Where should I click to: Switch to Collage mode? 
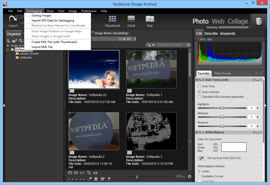[x=238, y=21]
